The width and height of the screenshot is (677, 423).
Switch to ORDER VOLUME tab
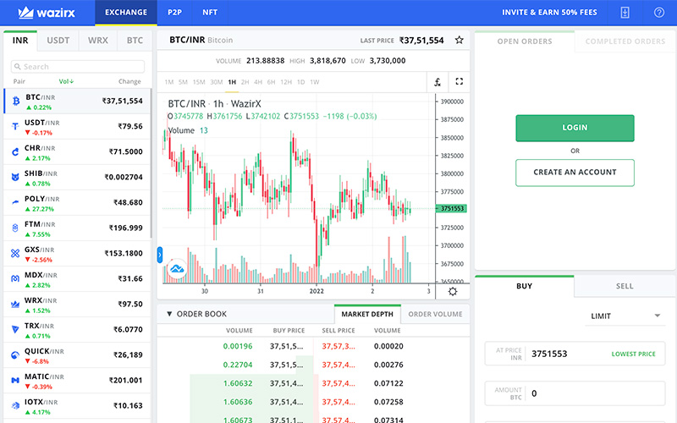[x=435, y=314]
